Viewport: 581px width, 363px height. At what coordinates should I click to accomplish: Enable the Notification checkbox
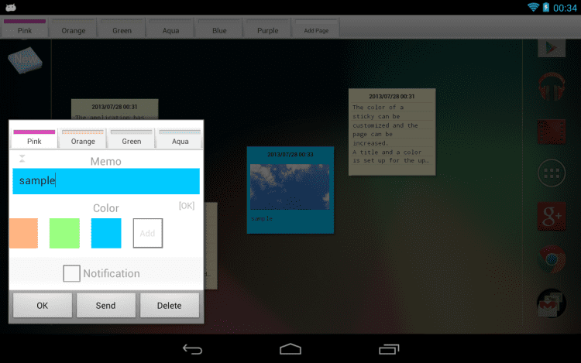pyautogui.click(x=71, y=273)
